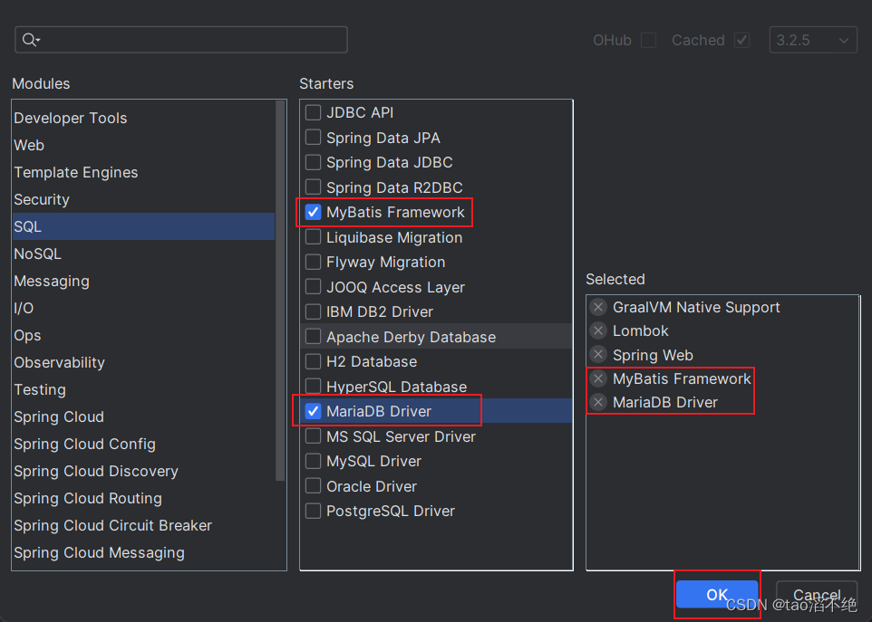The width and height of the screenshot is (872, 622).
Task: Click the Cancel button
Action: click(x=817, y=595)
